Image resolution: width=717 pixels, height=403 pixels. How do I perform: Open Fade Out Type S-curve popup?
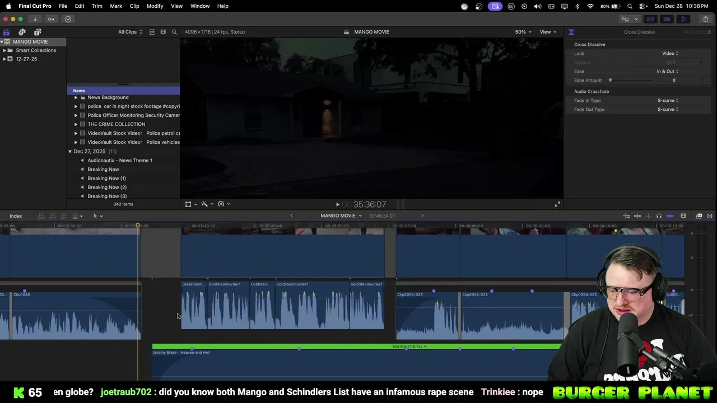[668, 110]
